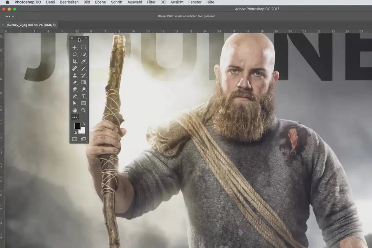Select the Eyedropper tool
Image resolution: width=372 pixels, height=248 pixels.
pyautogui.click(x=83, y=61)
